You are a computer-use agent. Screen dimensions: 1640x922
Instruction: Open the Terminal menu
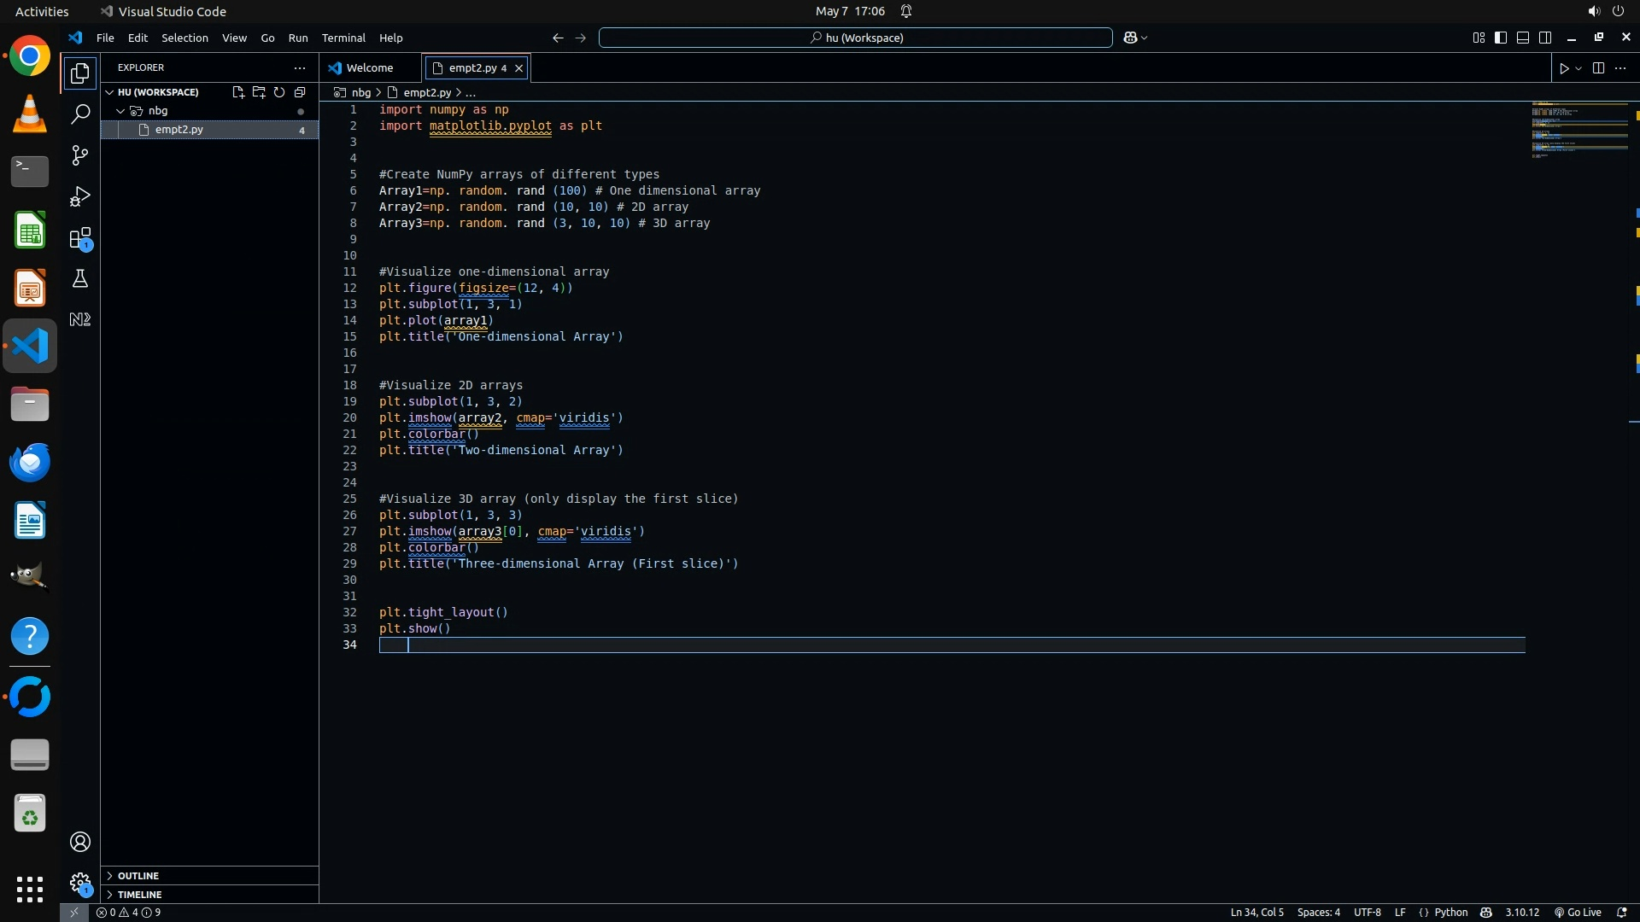tap(343, 38)
